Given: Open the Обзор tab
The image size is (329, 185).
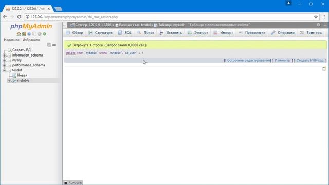Looking at the screenshot, I should tap(74, 33).
